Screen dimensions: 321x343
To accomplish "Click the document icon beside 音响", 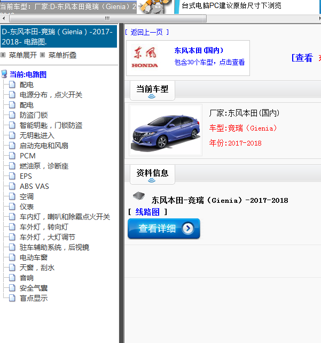I will point(12,278).
